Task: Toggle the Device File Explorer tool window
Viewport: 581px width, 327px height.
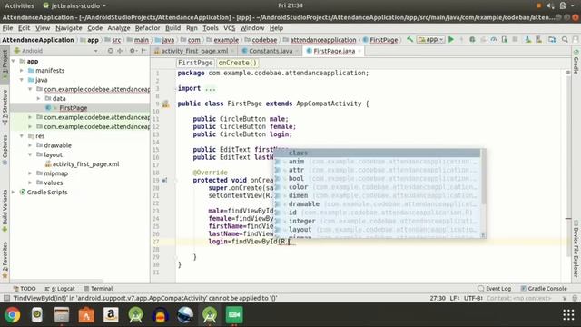Action: pyautogui.click(x=576, y=248)
